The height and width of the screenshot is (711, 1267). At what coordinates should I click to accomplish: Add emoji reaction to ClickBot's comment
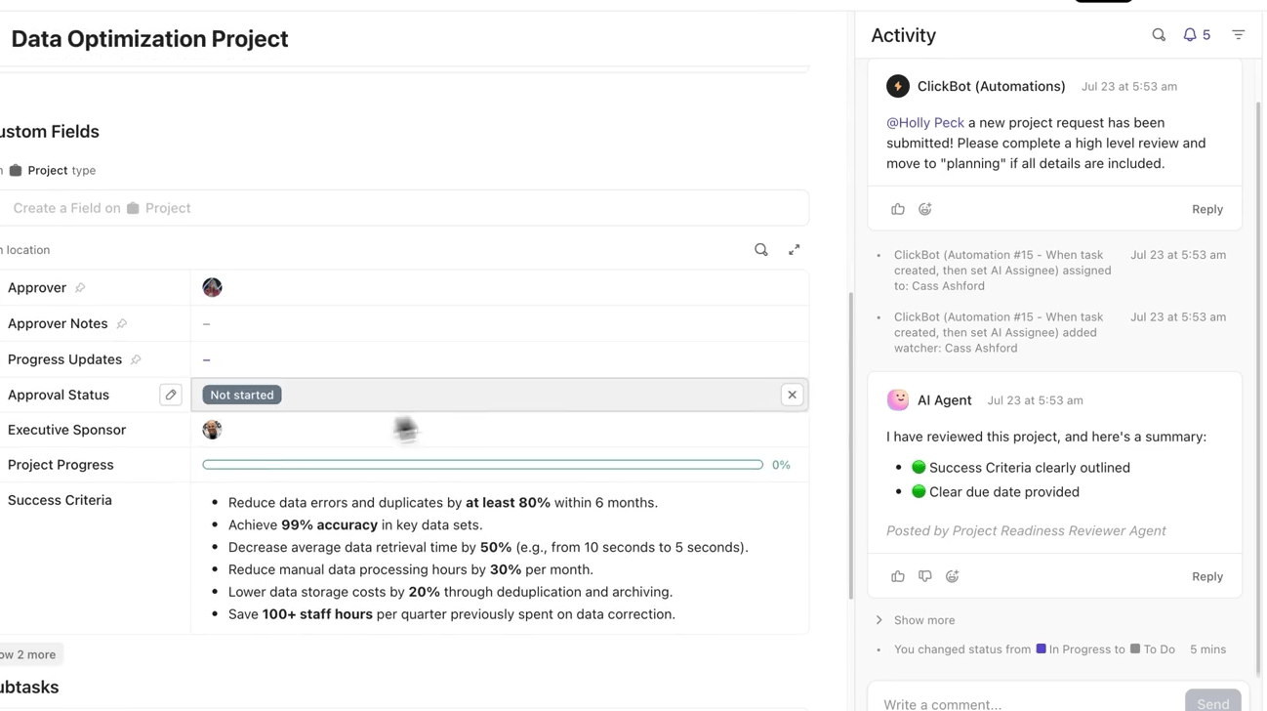(924, 208)
